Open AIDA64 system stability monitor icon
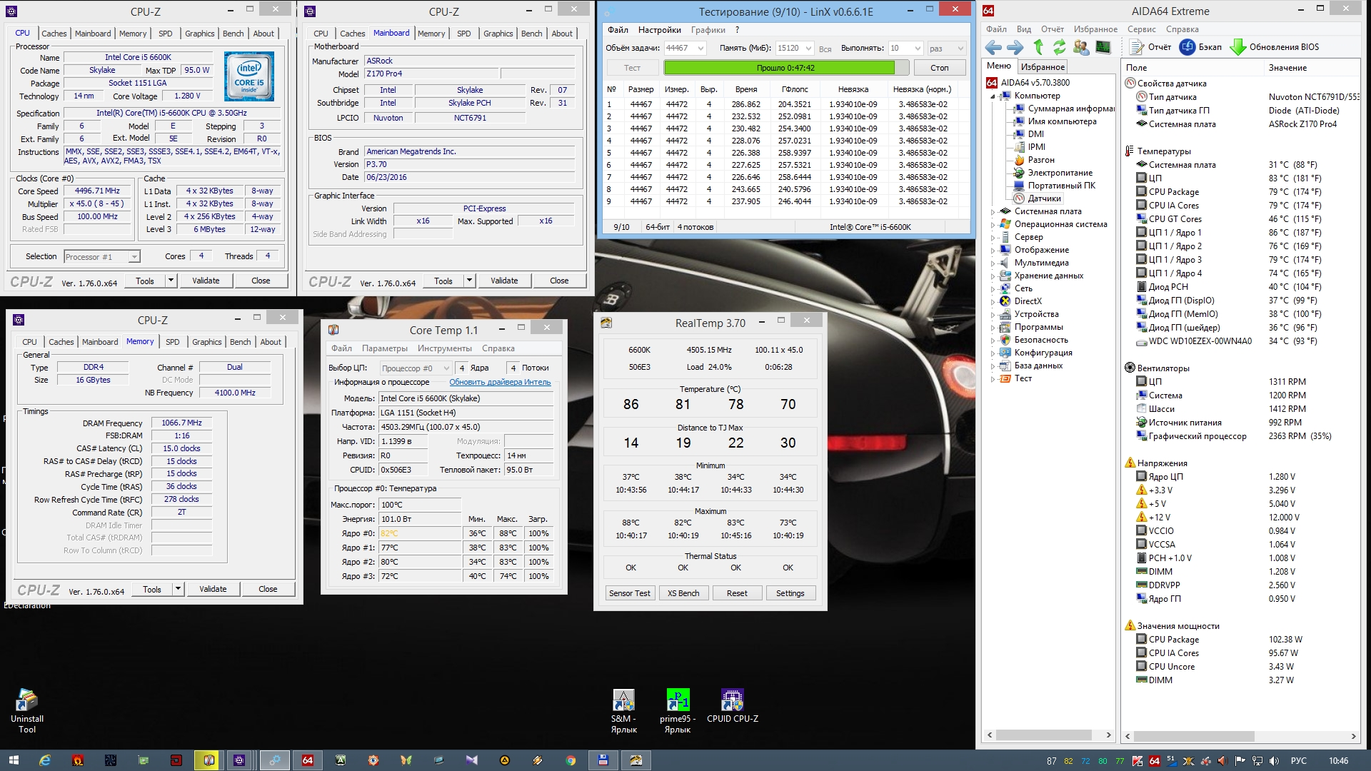The image size is (1371, 771). click(1103, 47)
